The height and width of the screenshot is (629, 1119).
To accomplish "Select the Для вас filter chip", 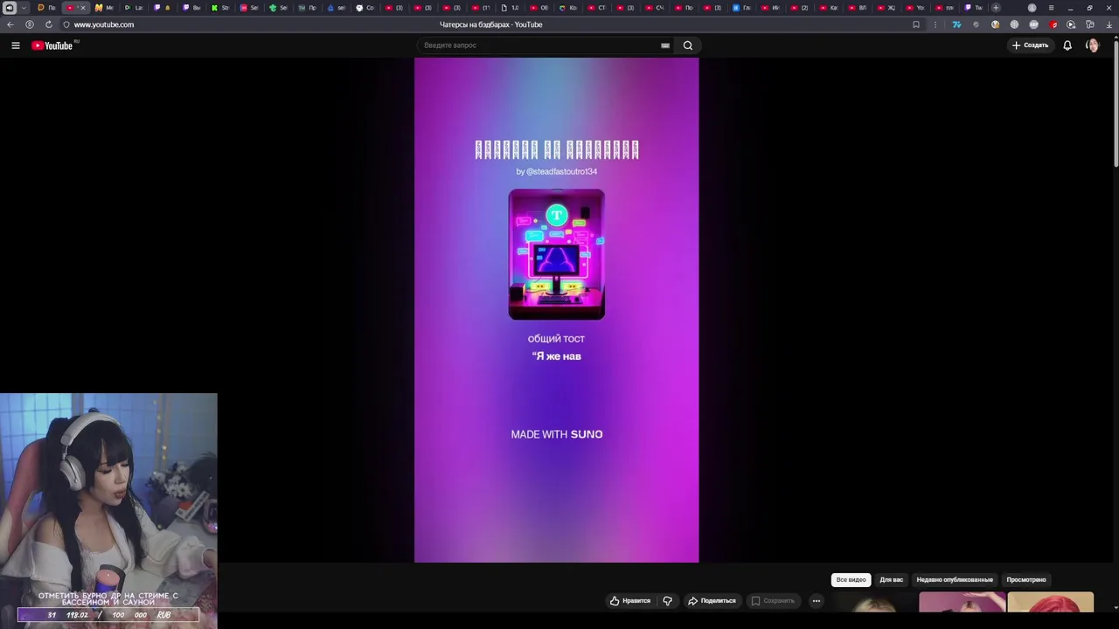I will coord(892,580).
